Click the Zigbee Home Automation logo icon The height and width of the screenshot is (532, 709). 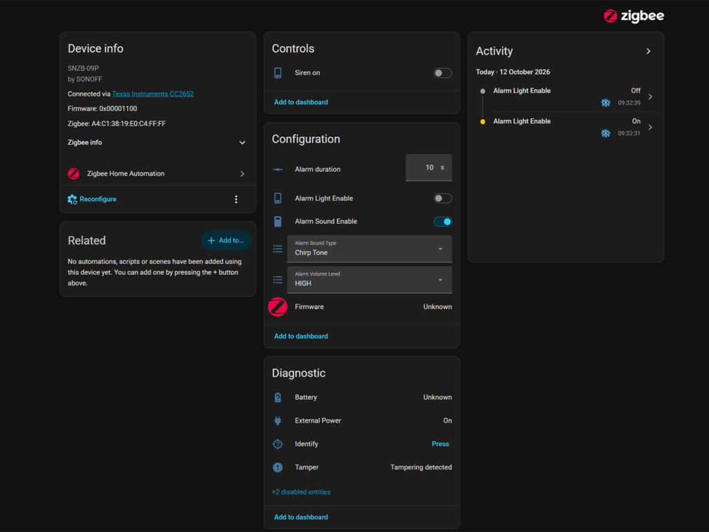point(73,174)
